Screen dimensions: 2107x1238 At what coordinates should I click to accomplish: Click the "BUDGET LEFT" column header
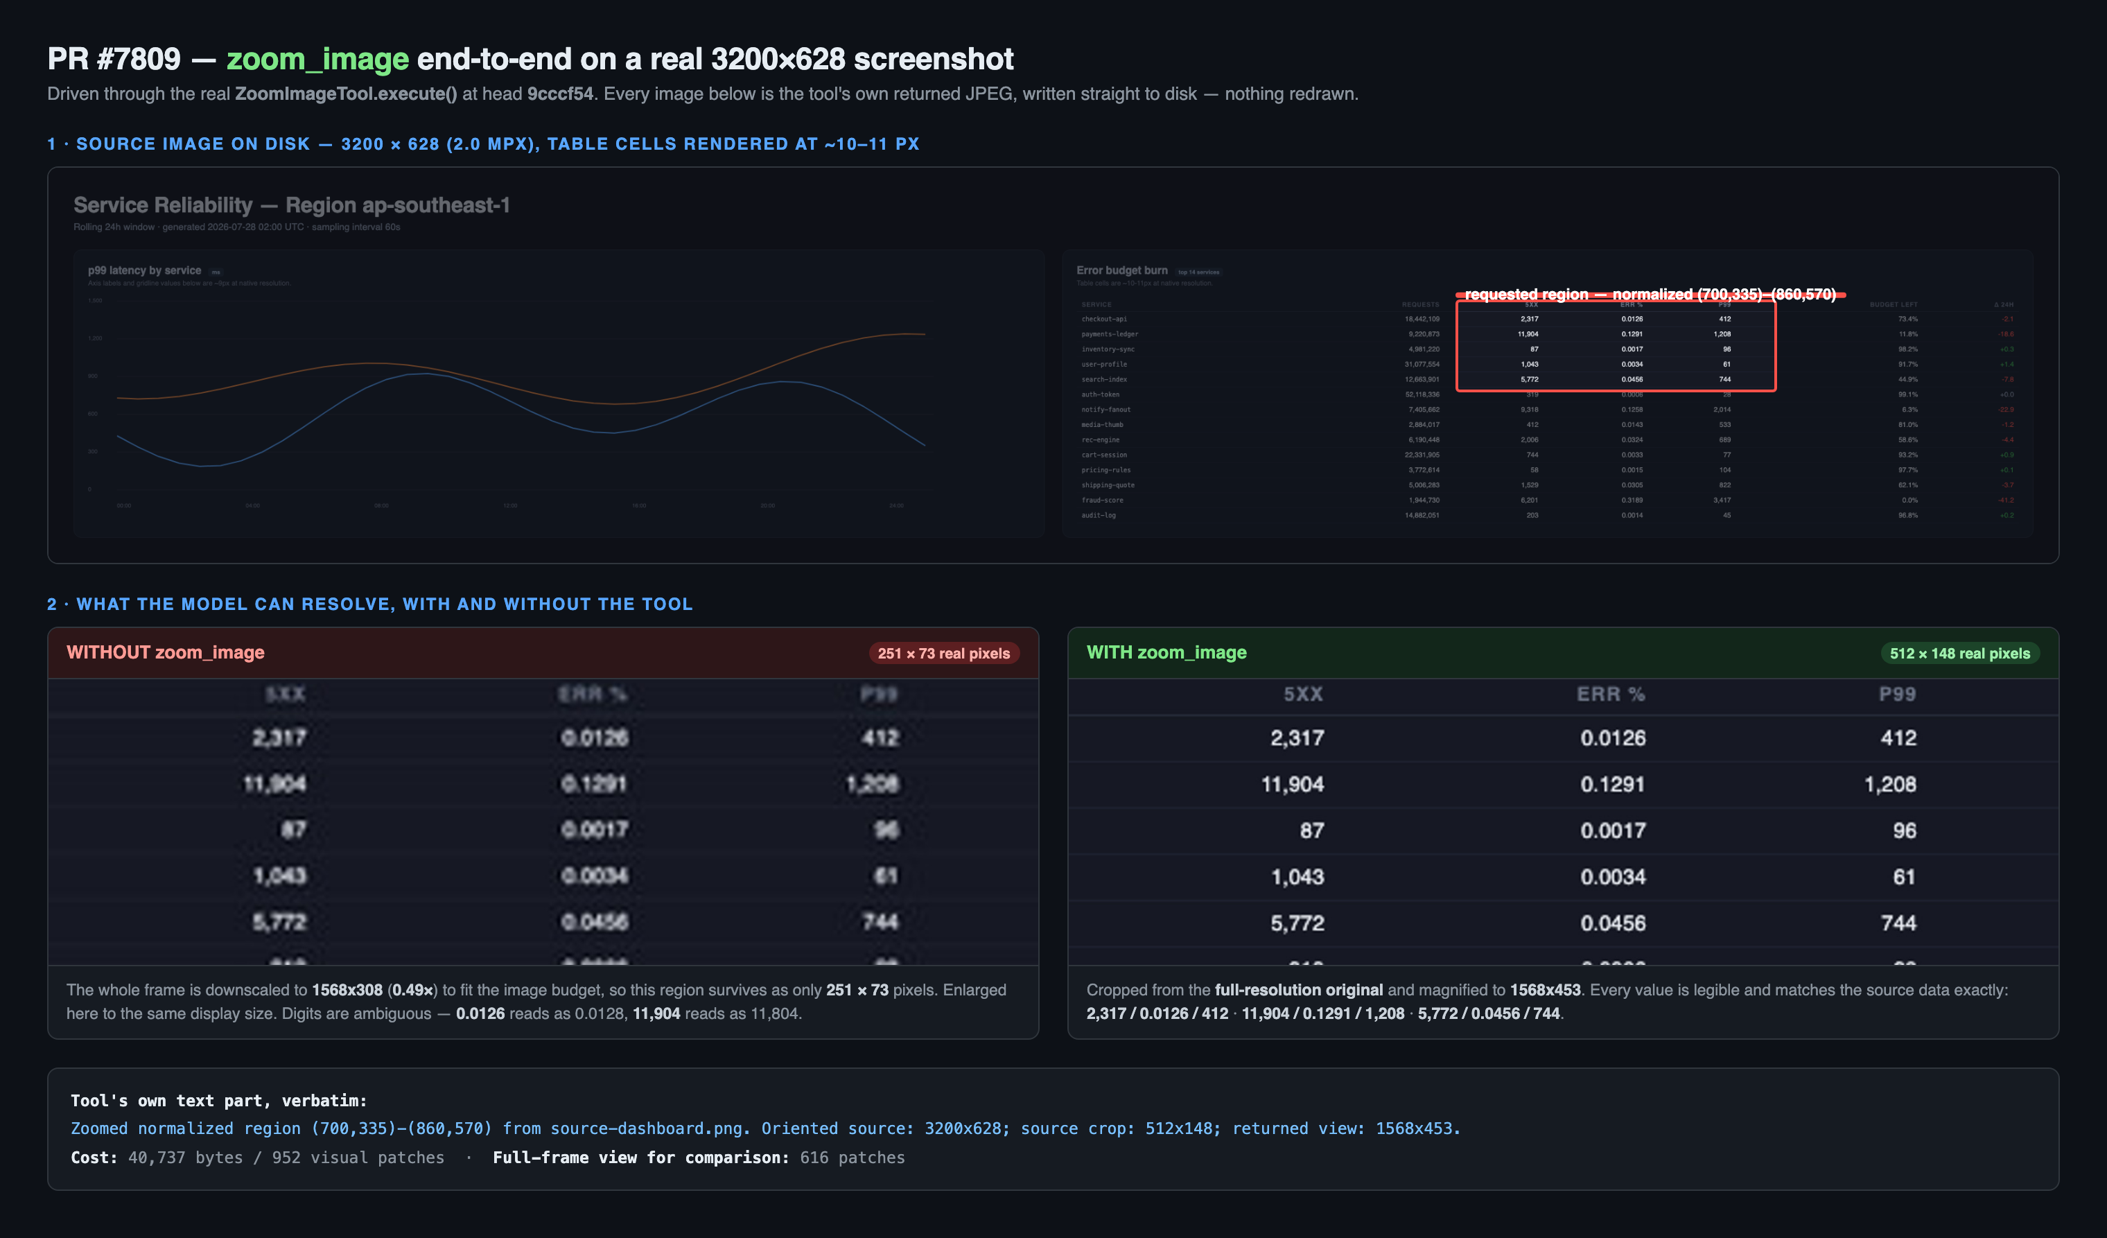tap(1894, 304)
